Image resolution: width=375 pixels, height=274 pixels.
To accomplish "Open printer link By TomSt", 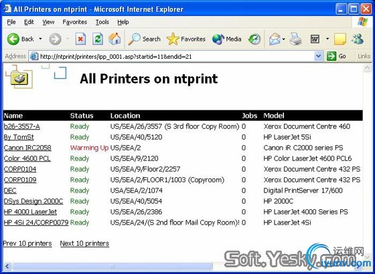I will pos(19,137).
